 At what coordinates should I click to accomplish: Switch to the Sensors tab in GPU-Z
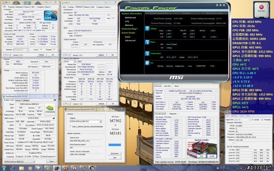tap(18, 100)
